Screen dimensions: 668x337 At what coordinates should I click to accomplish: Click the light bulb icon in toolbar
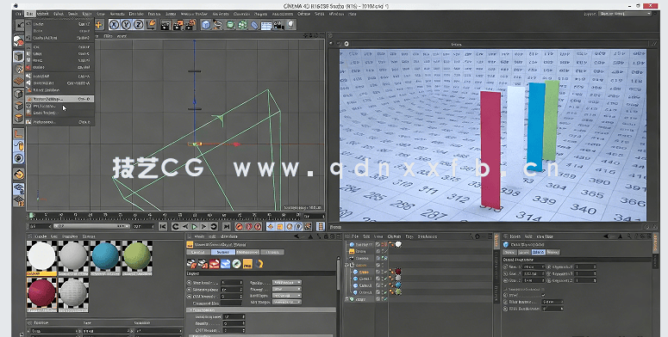[291, 25]
